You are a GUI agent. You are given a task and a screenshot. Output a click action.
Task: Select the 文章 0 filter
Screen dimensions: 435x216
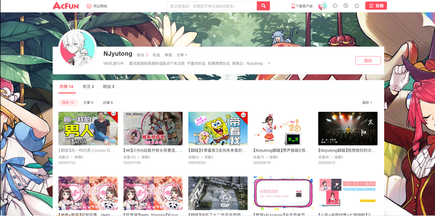88,102
